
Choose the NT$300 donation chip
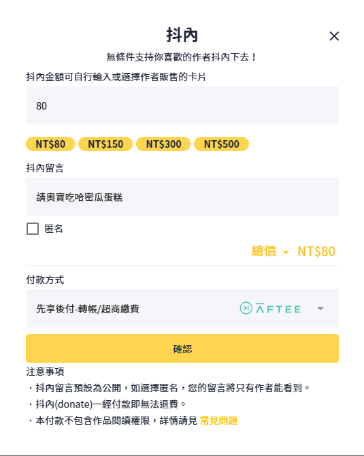pos(163,144)
